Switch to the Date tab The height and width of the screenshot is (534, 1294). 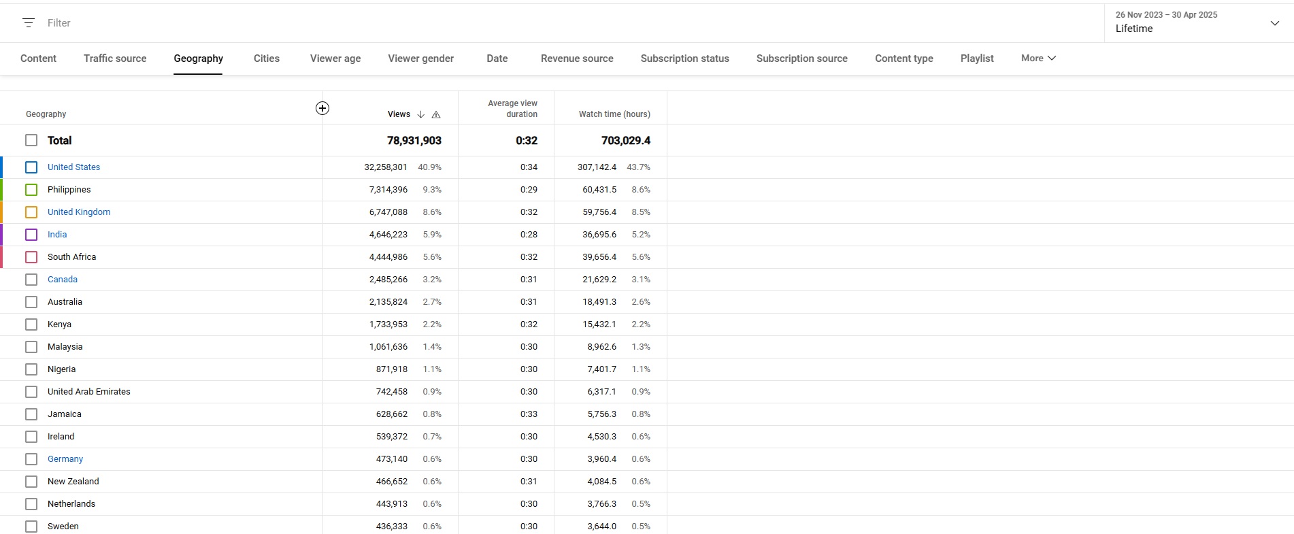click(x=497, y=59)
